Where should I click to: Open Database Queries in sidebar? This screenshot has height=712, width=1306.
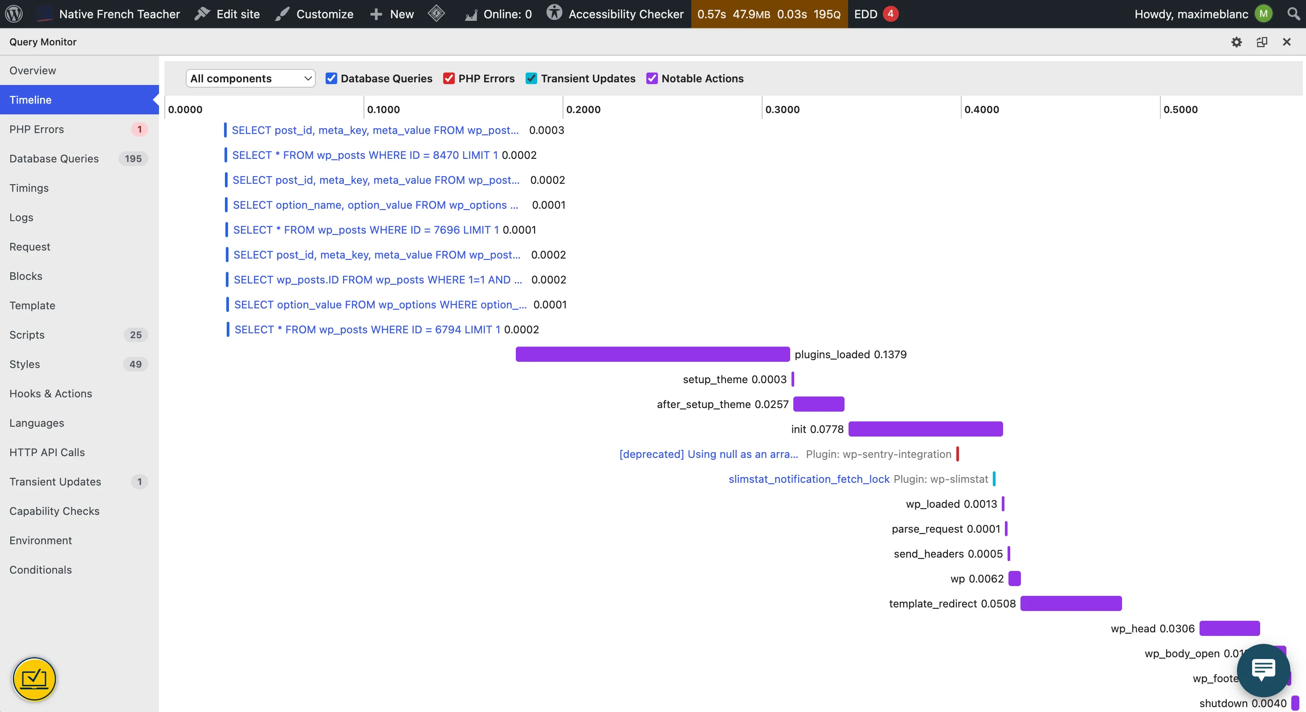pos(79,158)
